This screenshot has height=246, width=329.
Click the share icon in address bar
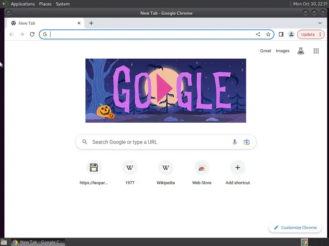258,34
